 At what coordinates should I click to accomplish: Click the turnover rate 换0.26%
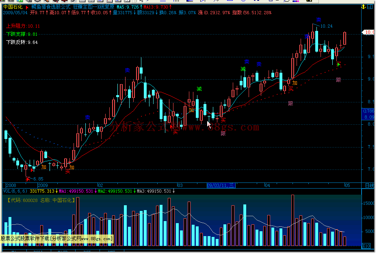tap(168, 13)
